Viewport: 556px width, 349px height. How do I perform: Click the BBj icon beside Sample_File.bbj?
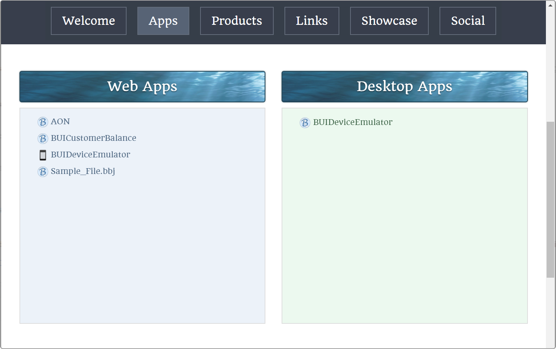(x=43, y=172)
